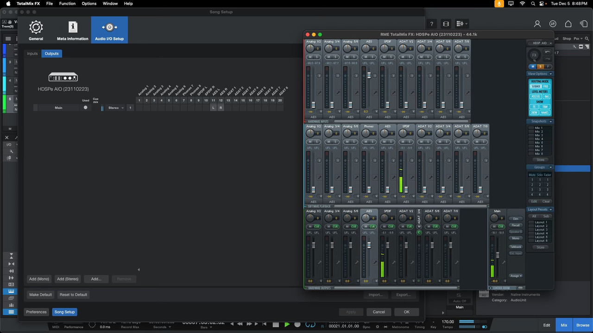Open macOS Control Center icon
Viewport: 593px width, 333px height.
[542, 3]
